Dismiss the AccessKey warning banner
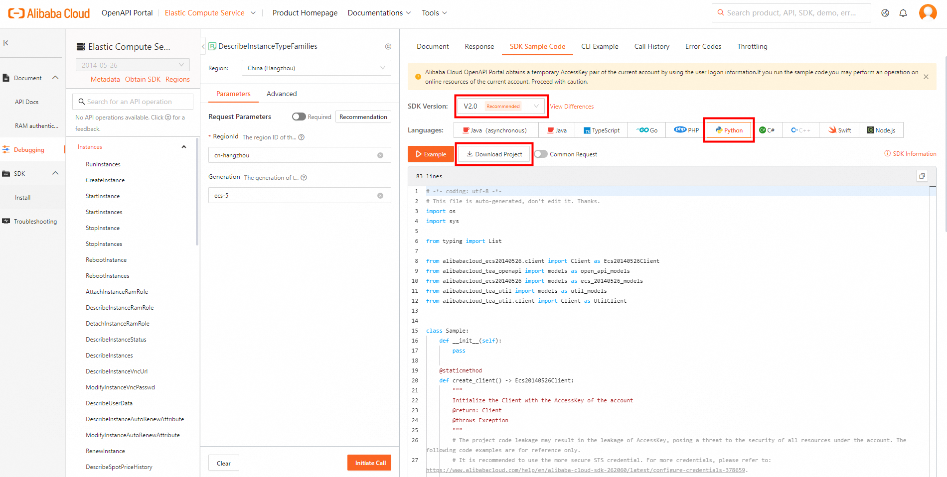This screenshot has width=947, height=477. pyautogui.click(x=926, y=77)
